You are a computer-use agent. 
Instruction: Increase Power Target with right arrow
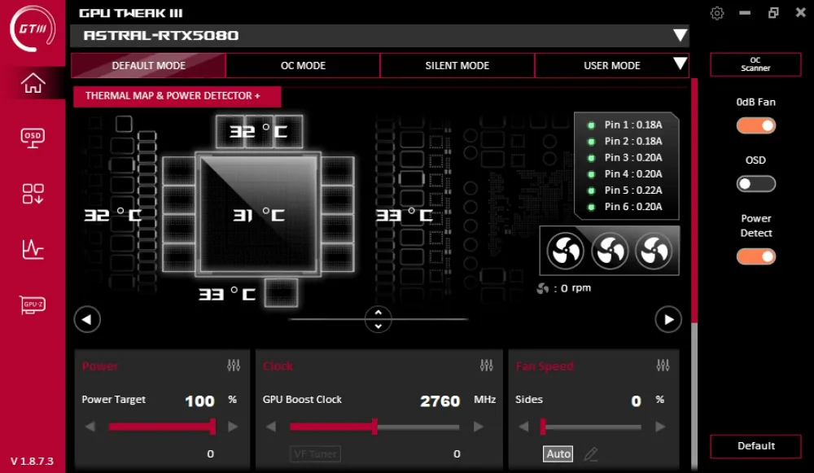[x=233, y=427]
